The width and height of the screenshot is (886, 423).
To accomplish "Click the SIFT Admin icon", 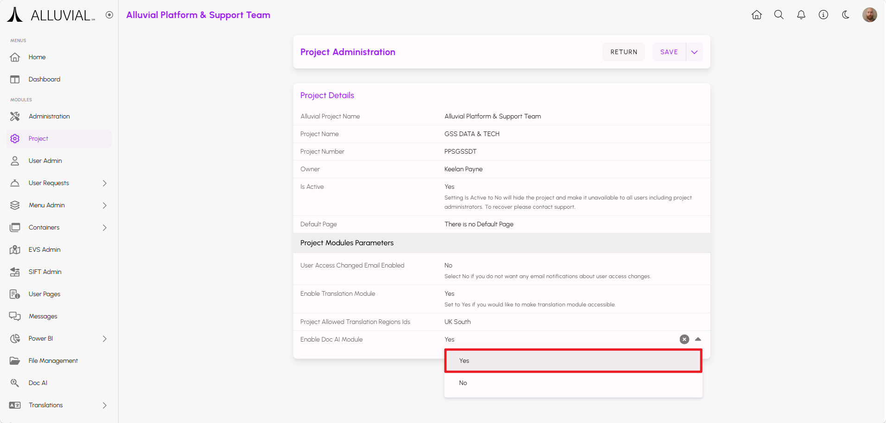I will click(15, 272).
